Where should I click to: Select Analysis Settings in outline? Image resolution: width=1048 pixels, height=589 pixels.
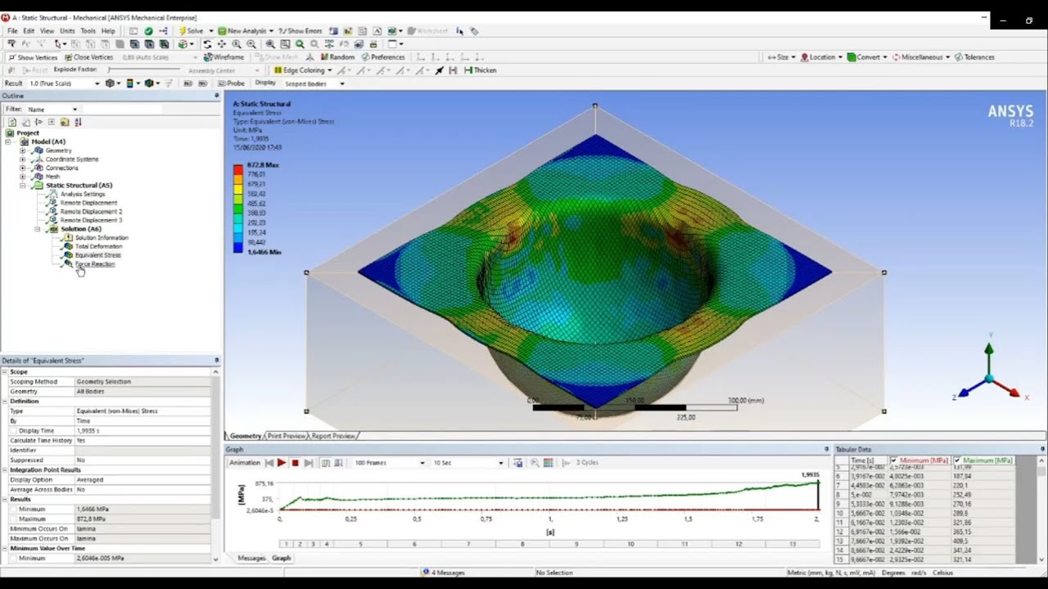[83, 194]
